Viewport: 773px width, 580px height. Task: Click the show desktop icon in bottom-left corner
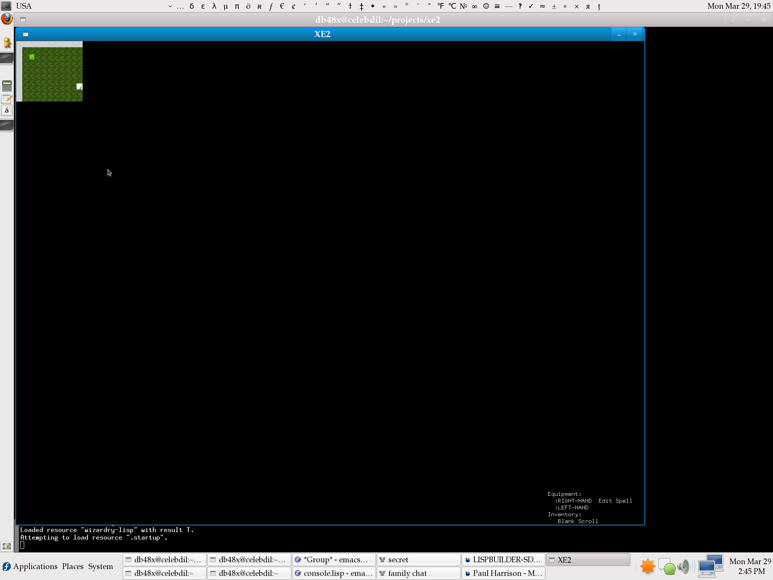point(6,546)
